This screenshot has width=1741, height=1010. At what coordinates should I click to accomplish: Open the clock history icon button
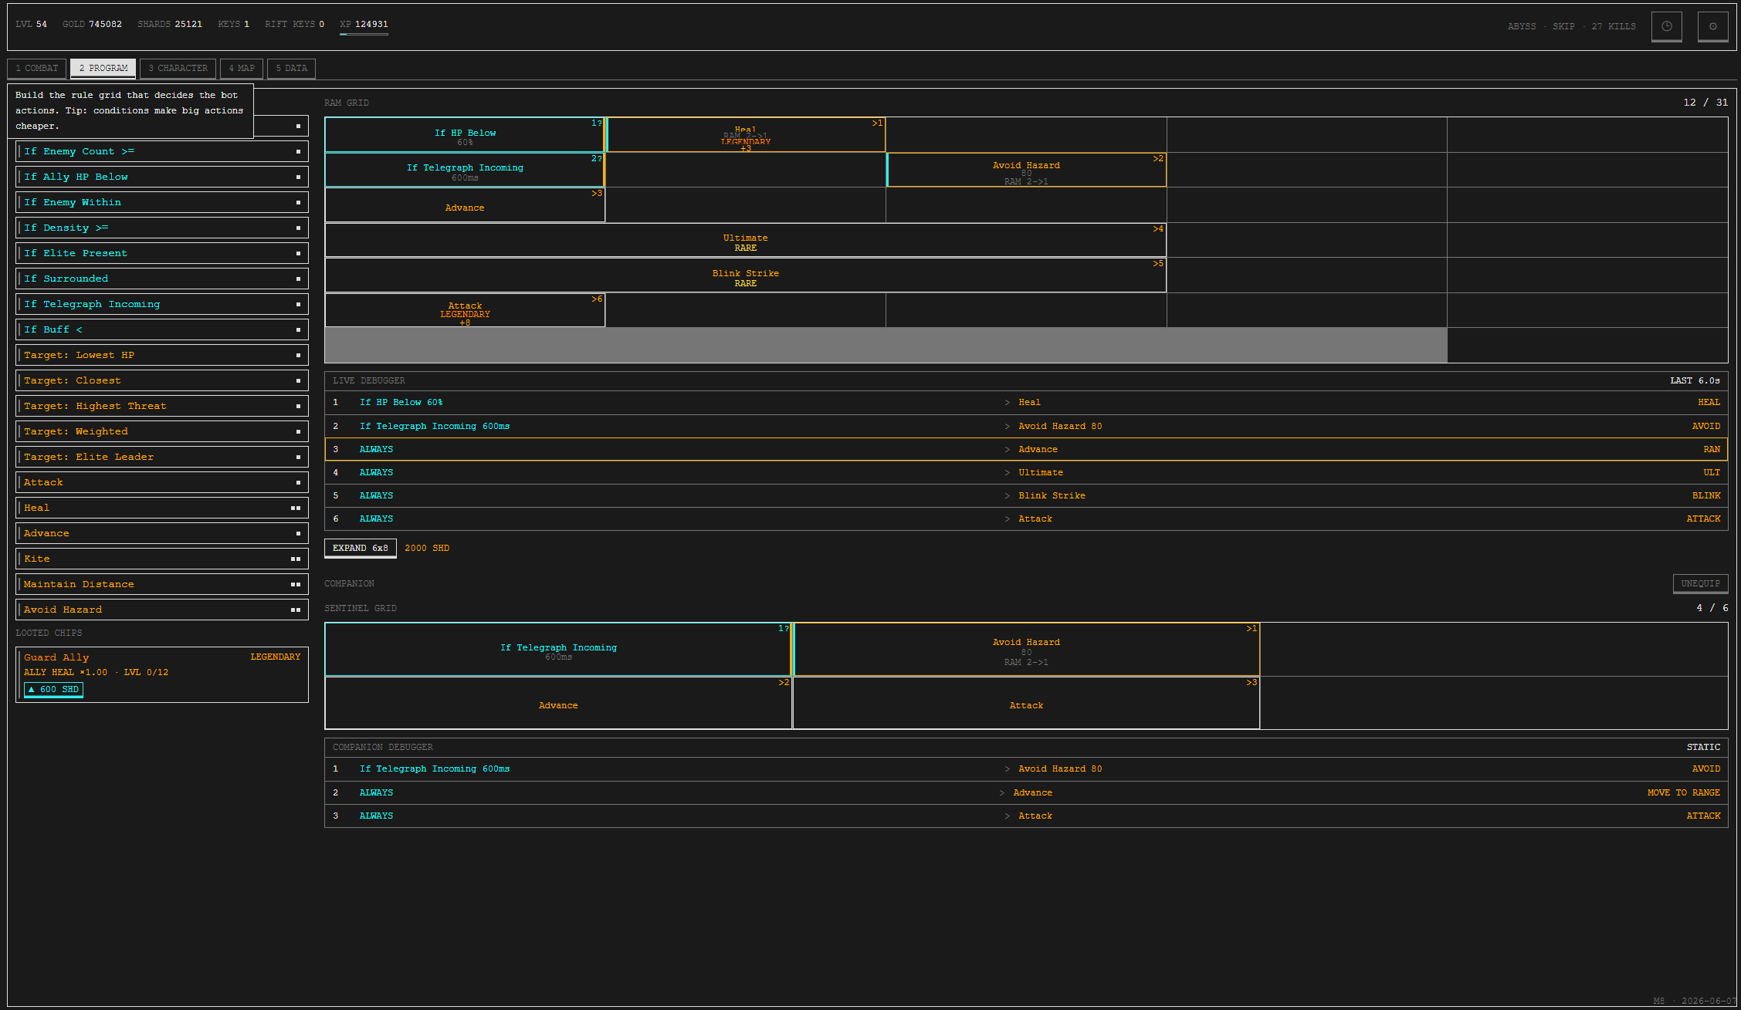[x=1666, y=26]
